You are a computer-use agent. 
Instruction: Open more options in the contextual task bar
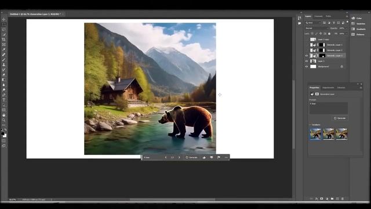226,157
